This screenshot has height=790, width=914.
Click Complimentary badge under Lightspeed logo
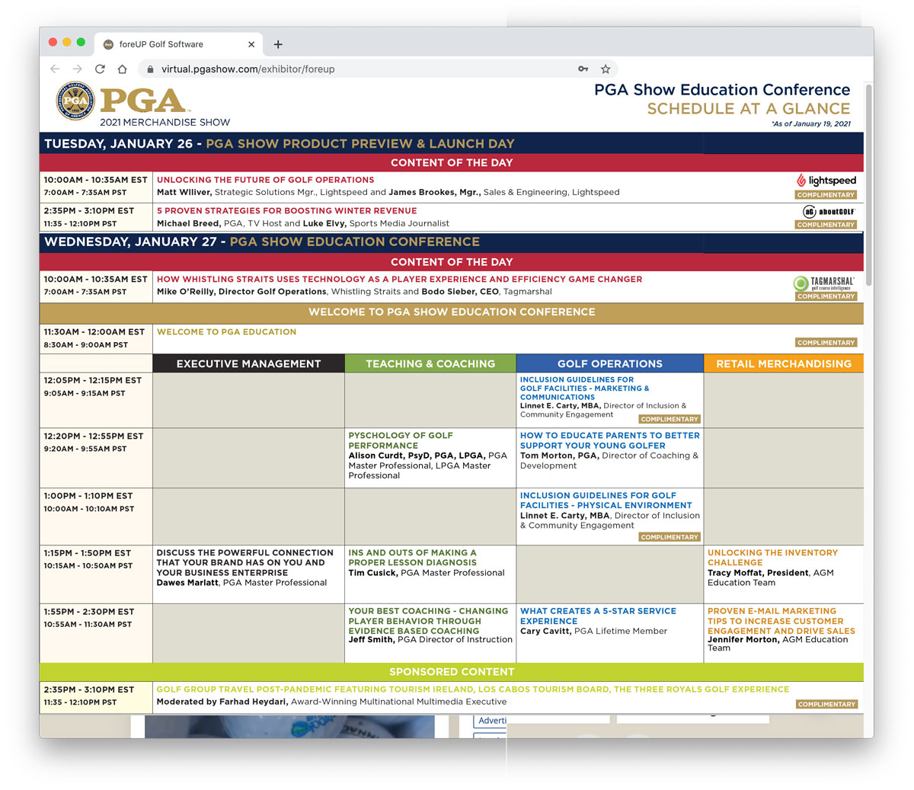pyautogui.click(x=826, y=195)
